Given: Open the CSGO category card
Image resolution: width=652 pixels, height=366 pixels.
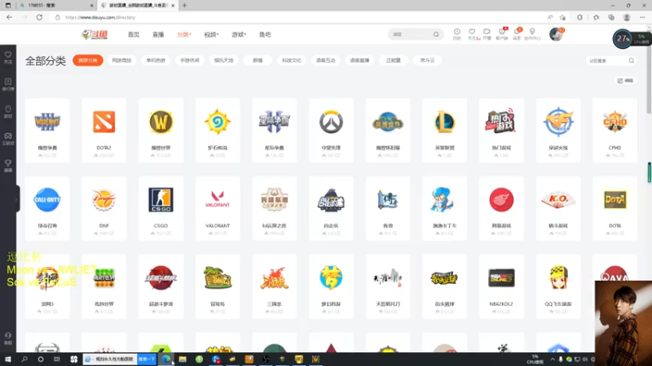Looking at the screenshot, I should click(161, 208).
